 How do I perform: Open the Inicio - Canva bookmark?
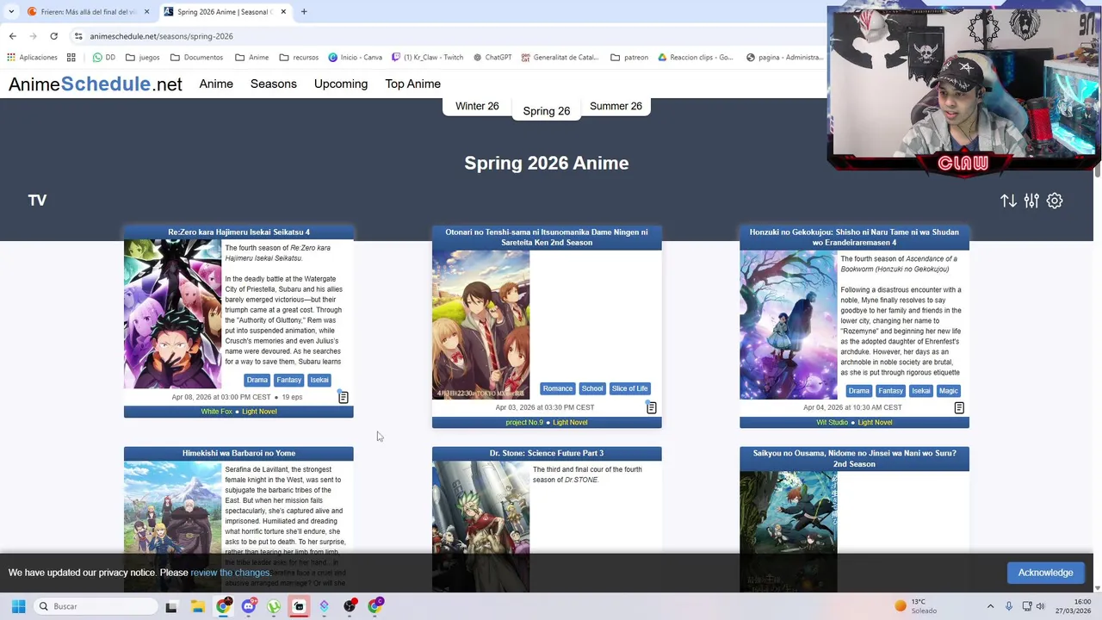point(355,58)
